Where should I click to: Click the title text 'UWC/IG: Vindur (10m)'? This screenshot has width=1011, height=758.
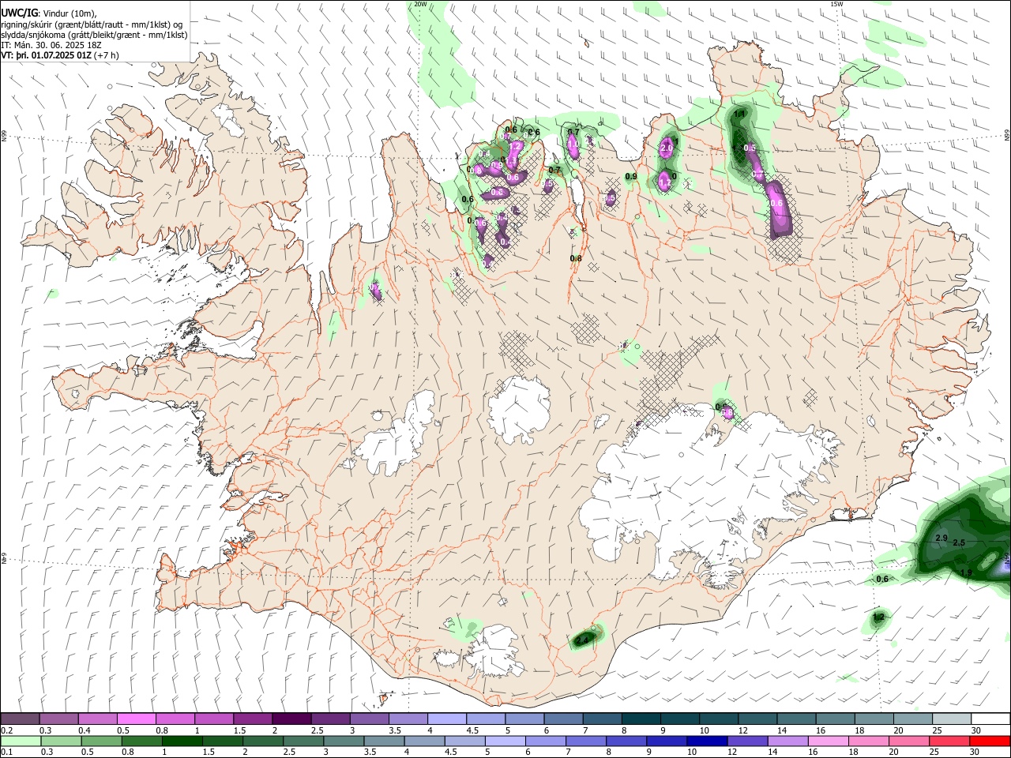tap(48, 13)
